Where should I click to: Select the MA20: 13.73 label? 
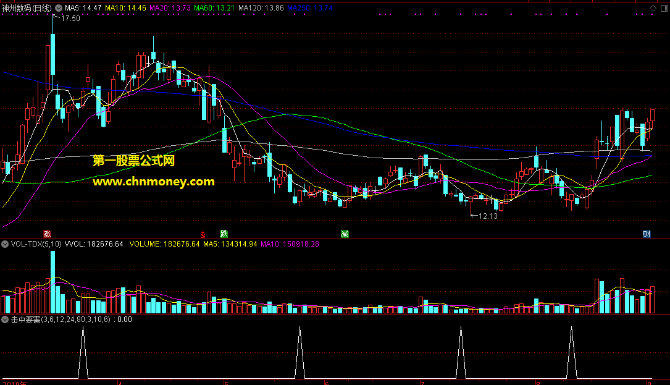coord(170,8)
